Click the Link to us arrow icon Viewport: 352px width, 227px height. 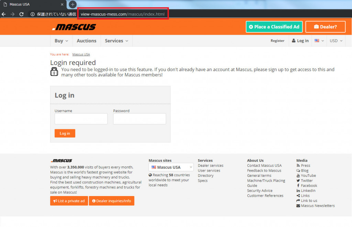298,201
